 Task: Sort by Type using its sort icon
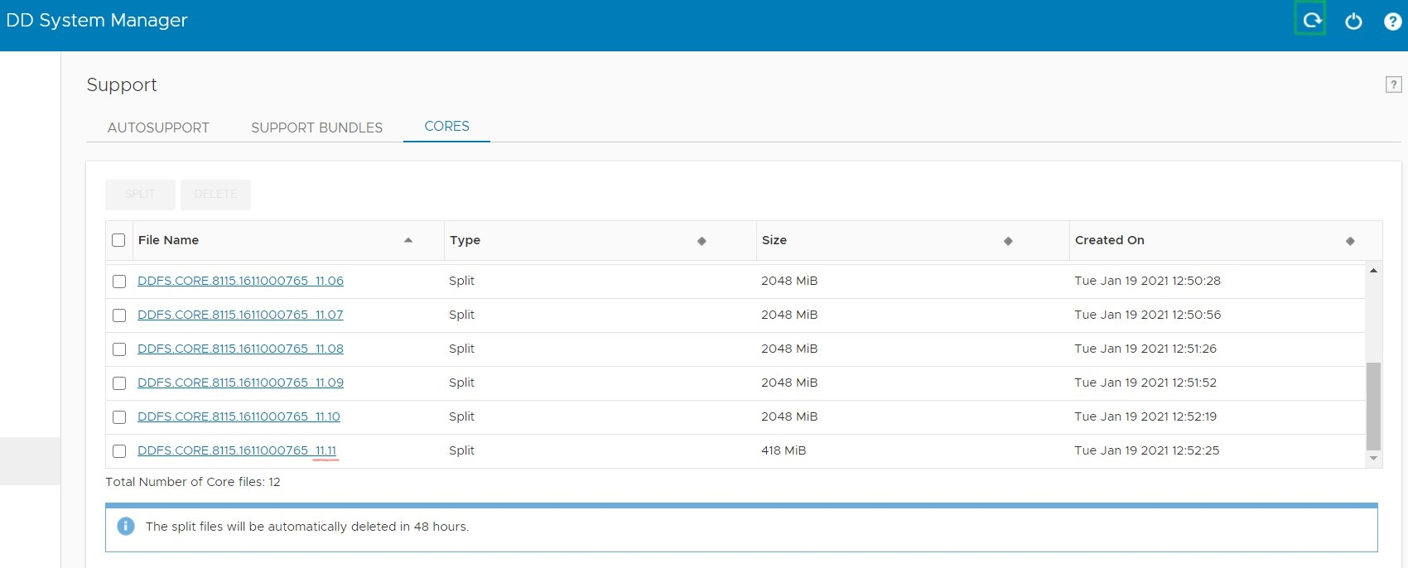[x=702, y=241]
